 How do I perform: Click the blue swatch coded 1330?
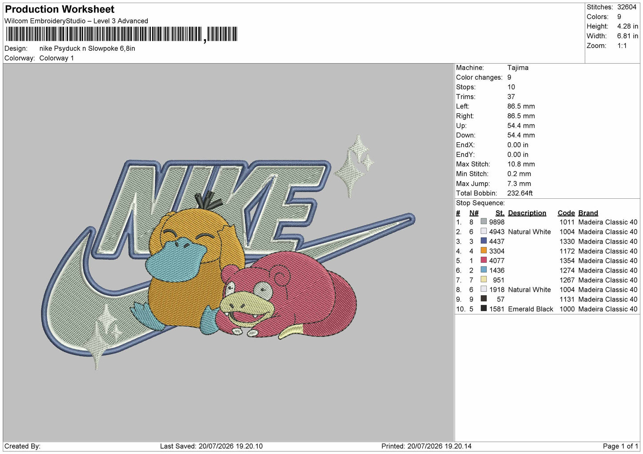[484, 241]
